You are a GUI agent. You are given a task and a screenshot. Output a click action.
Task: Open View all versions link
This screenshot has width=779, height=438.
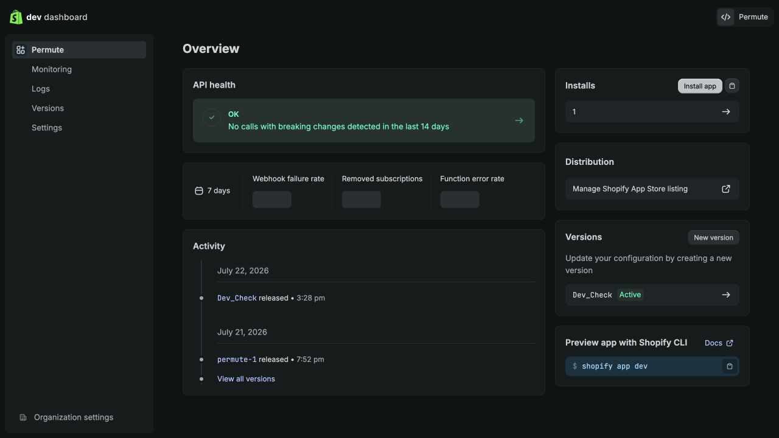pyautogui.click(x=246, y=379)
